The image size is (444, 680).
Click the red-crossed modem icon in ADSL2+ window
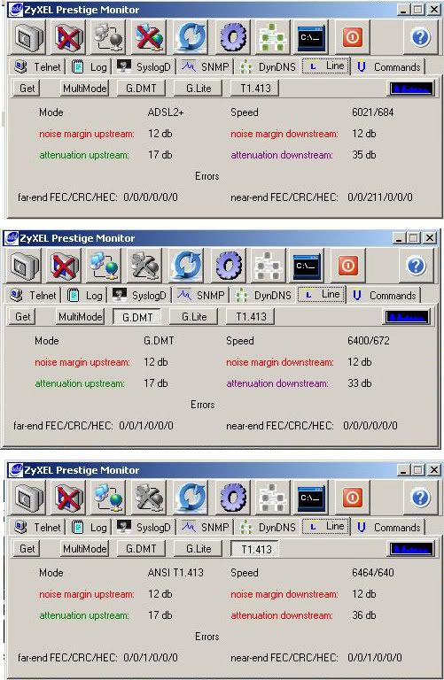(69, 37)
